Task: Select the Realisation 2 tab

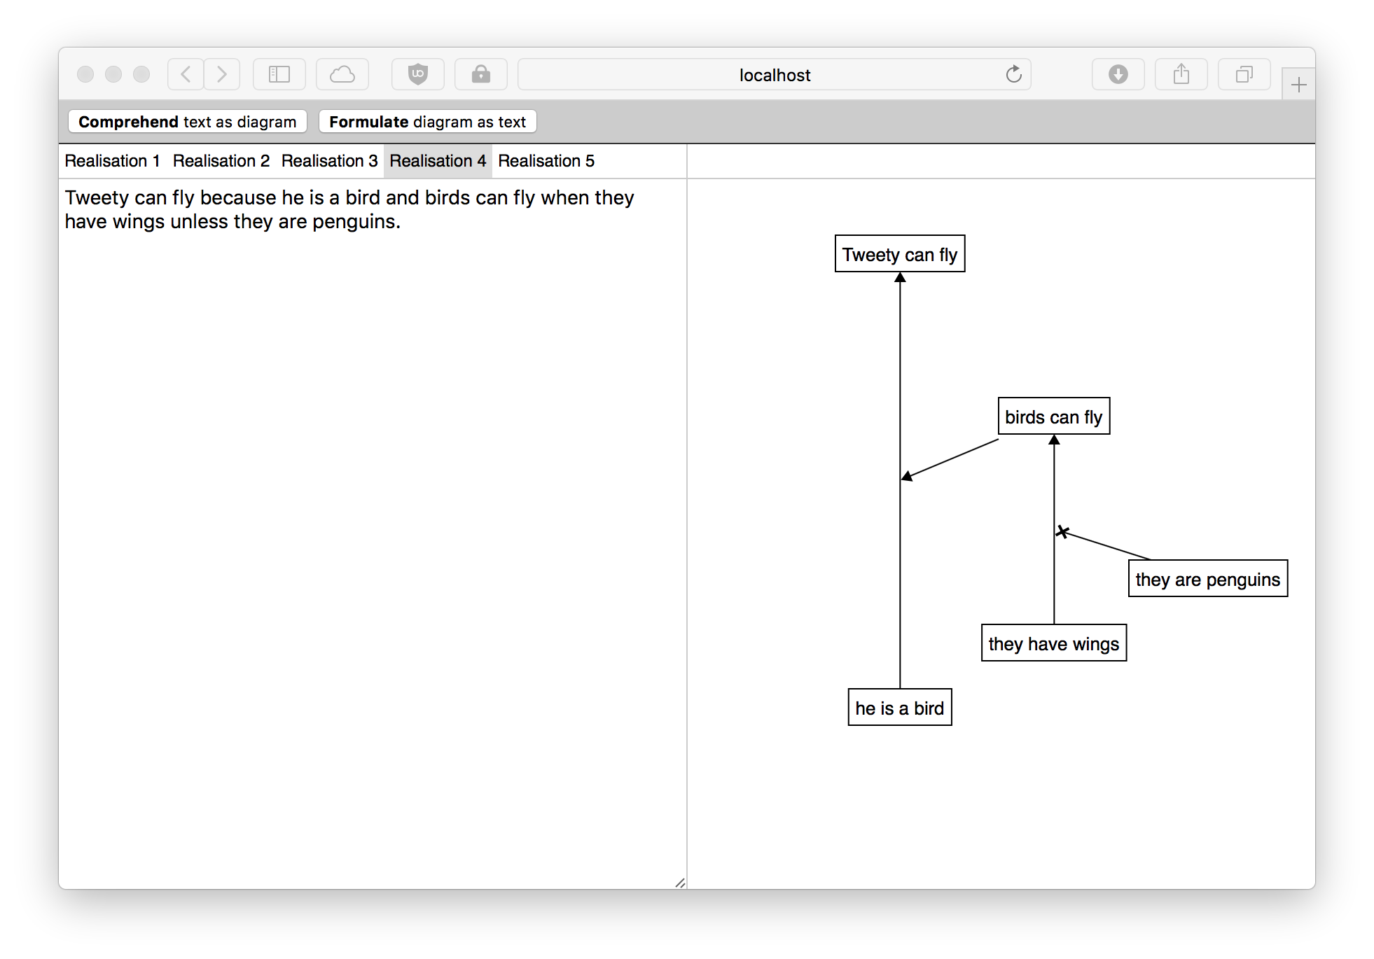Action: tap(223, 161)
